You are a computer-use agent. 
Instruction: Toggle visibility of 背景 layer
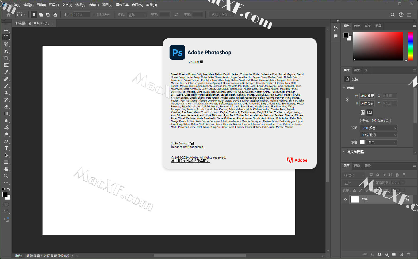[345, 199]
